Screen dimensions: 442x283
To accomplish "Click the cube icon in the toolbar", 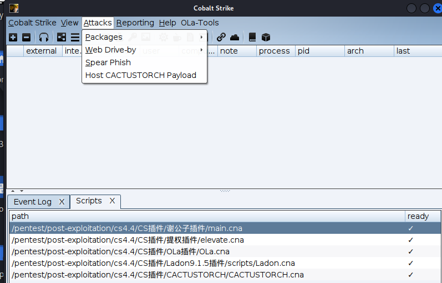I will (266, 38).
